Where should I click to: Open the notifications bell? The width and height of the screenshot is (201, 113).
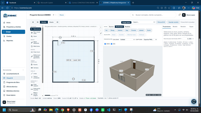(179, 15)
